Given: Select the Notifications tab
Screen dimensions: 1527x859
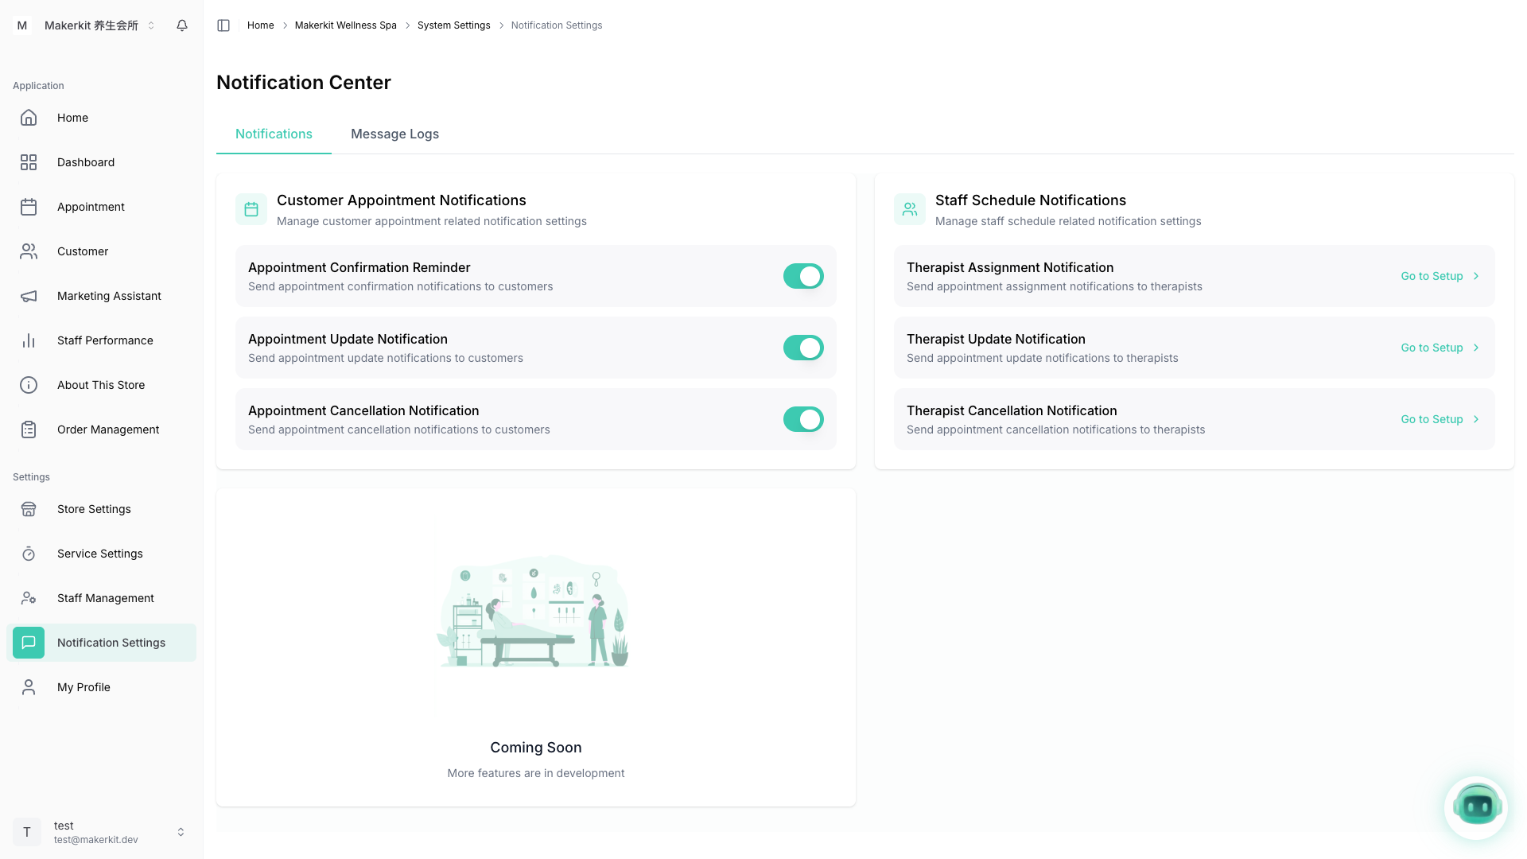Looking at the screenshot, I should click(274, 134).
